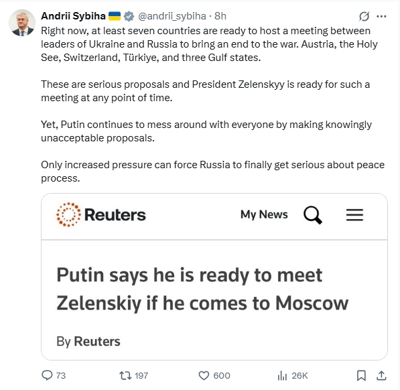Click the Reuters search magnifier icon

pyautogui.click(x=313, y=214)
